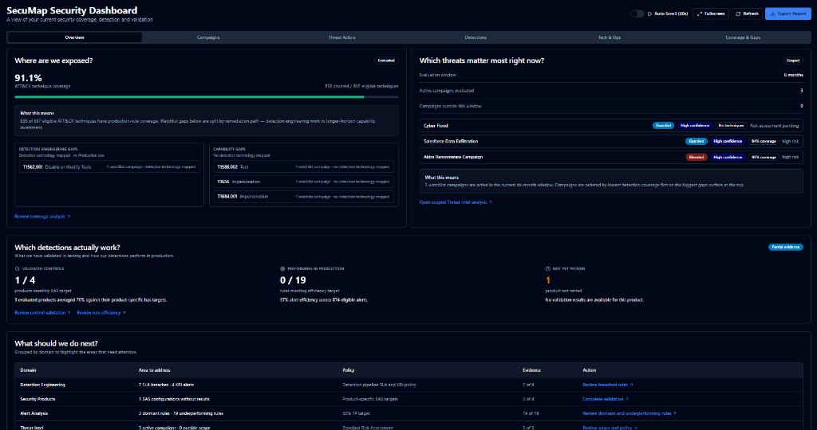Click the 1 / 4 validated controls value
The width and height of the screenshot is (817, 430).
tap(25, 280)
